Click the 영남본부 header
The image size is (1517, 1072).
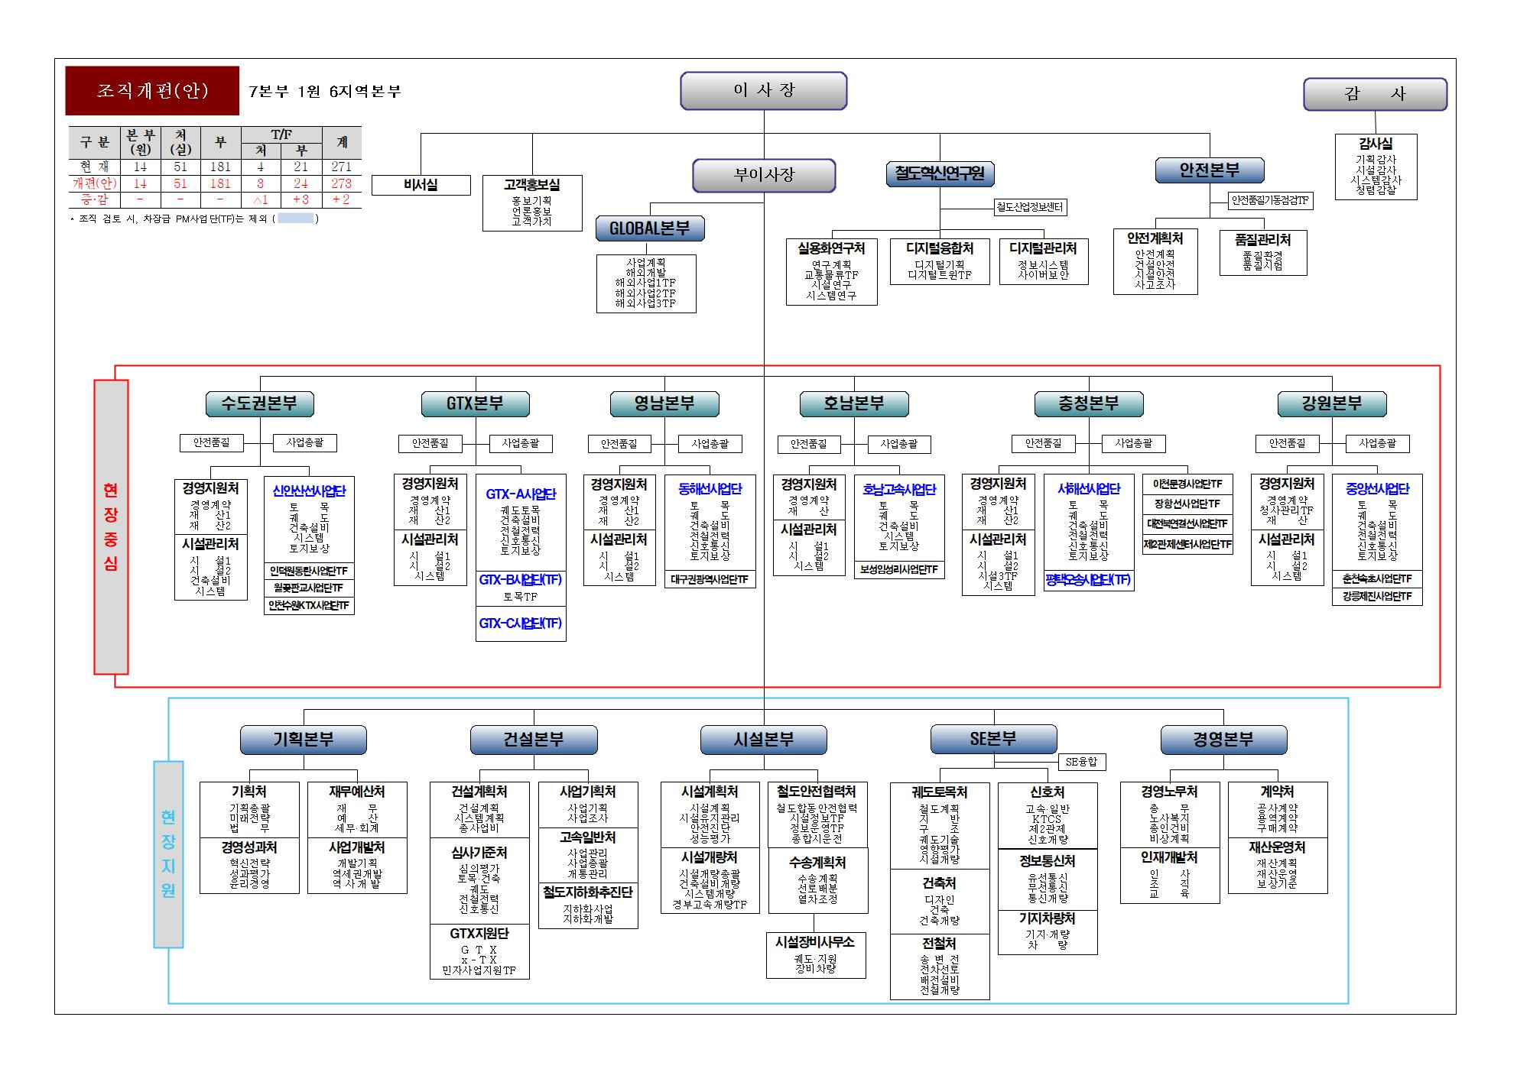tap(664, 403)
